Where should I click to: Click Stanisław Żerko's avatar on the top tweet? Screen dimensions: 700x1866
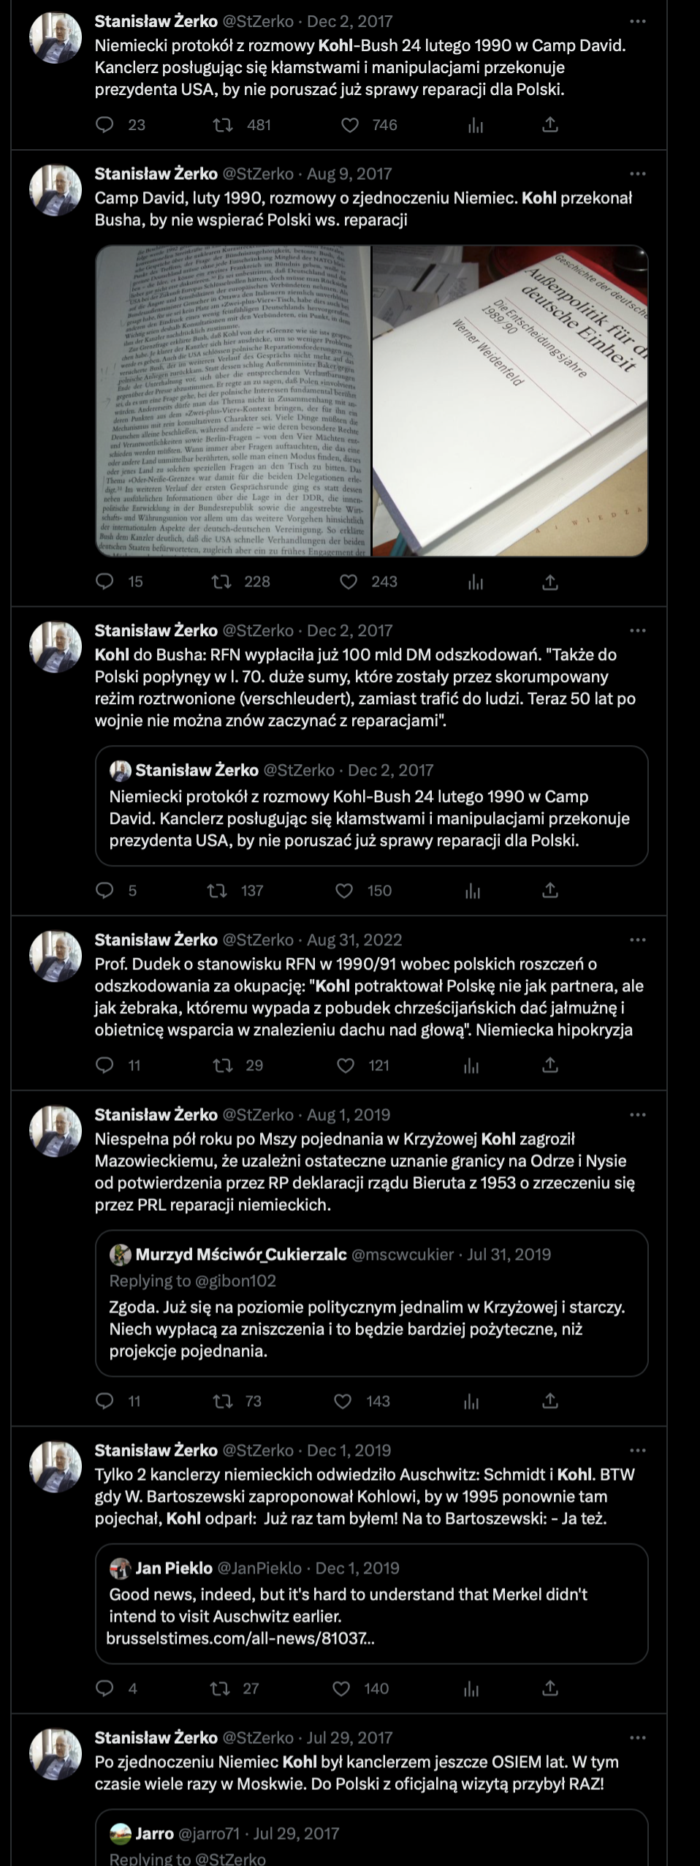pyautogui.click(x=56, y=38)
